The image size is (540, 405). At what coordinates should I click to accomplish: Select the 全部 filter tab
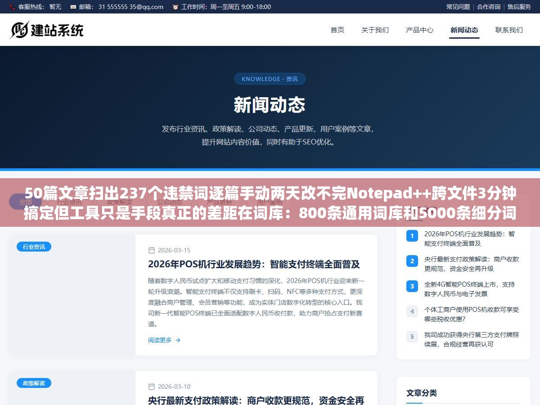click(26, 202)
